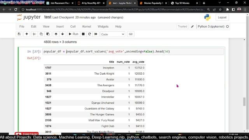Bookmark this page with the star icon
Screen dimensions: 249x140
220,9
